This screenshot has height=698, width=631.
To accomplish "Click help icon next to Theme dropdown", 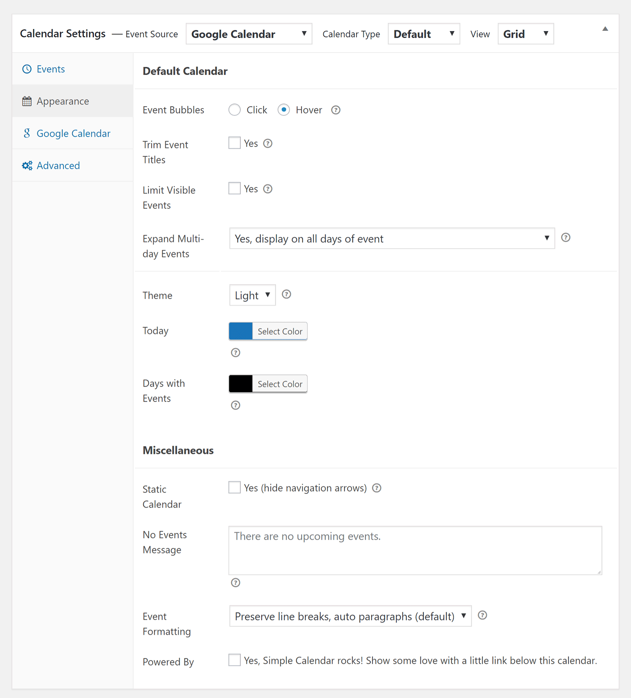I will tap(287, 295).
